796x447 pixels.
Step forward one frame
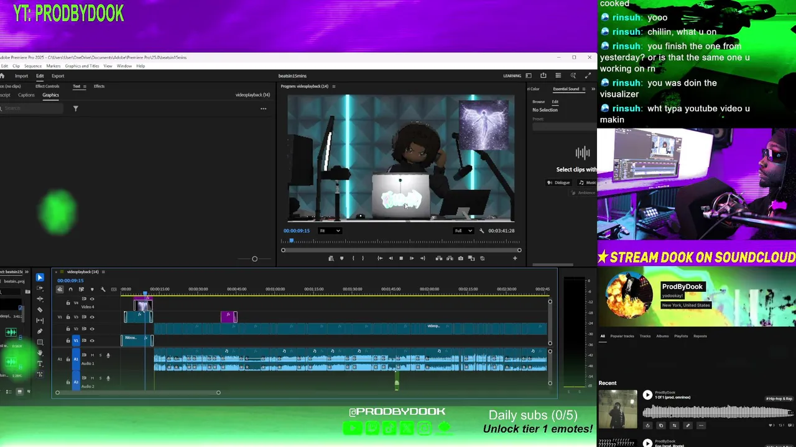(x=412, y=258)
